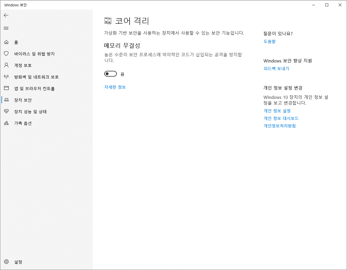The height and width of the screenshot is (270, 347).
Task: Click the window icon for 앱 및 브라우저 컨트롤
Action: click(6, 88)
